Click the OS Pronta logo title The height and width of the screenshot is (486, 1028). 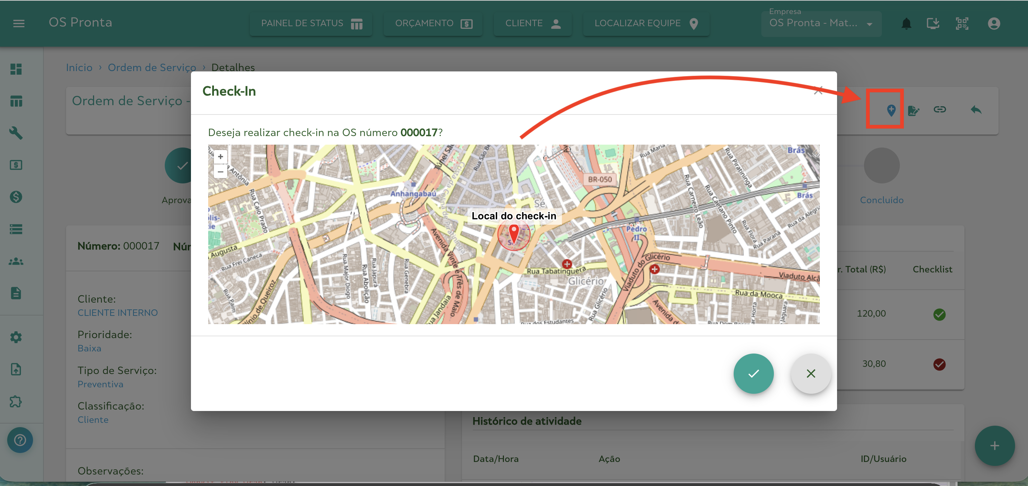coord(80,22)
